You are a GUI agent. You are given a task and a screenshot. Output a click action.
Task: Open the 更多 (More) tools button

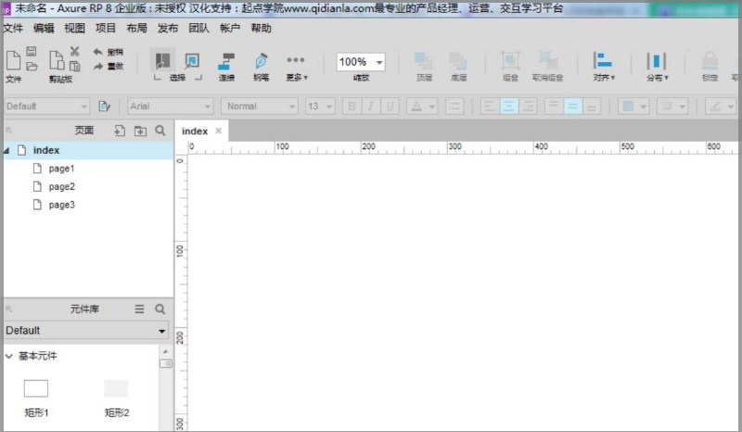click(296, 65)
